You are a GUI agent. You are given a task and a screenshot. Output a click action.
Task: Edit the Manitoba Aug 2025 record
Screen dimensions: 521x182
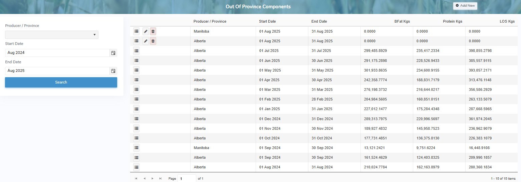(146, 31)
